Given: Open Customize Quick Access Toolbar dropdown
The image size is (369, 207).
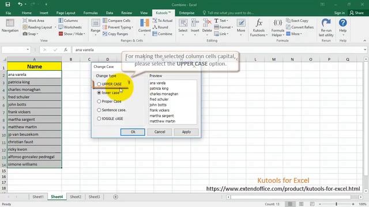Looking at the screenshot, I should pos(46,4).
